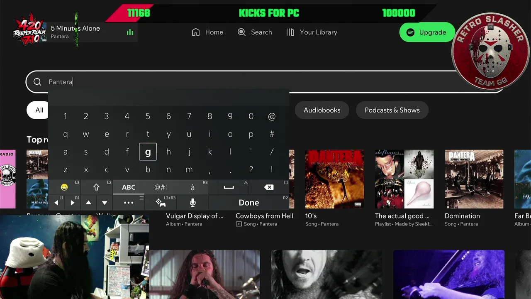Click the Home house icon

click(196, 32)
